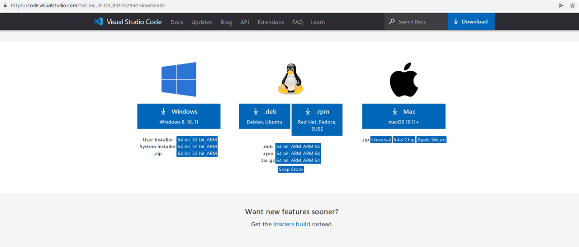Click the share arrow icon in the address bar
This screenshot has width=579, height=247.
coord(561,5)
